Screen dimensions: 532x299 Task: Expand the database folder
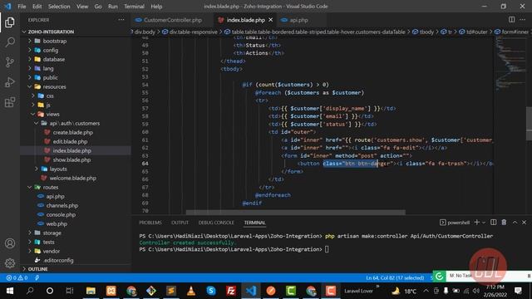(x=53, y=59)
